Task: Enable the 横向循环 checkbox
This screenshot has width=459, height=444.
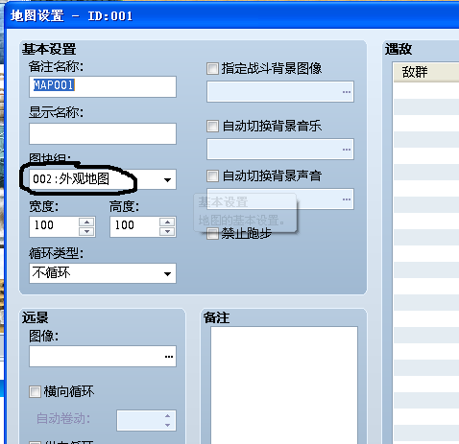Action: point(35,391)
